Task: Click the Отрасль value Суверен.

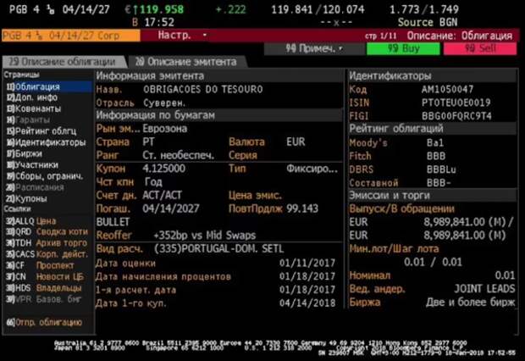Action: 164,103
